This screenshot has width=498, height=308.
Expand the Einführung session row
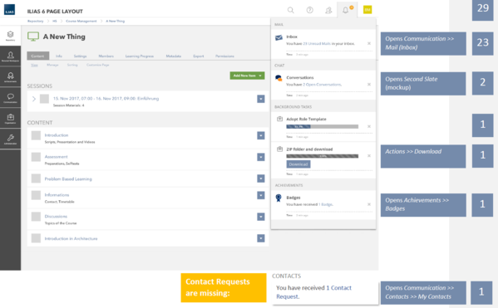click(x=34, y=99)
